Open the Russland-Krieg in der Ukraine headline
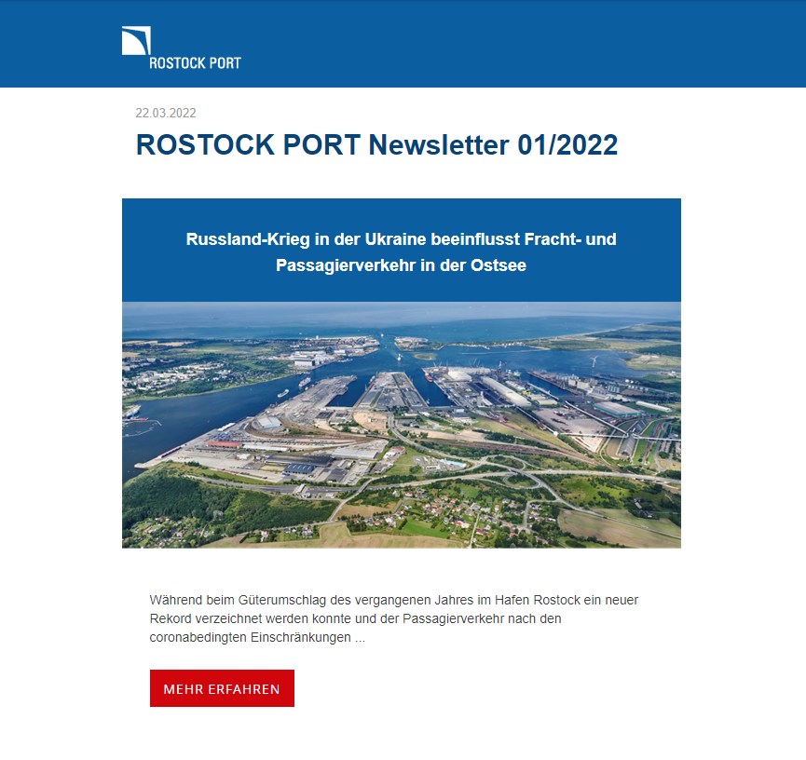Viewport: 806px width, 760px height. [401, 251]
